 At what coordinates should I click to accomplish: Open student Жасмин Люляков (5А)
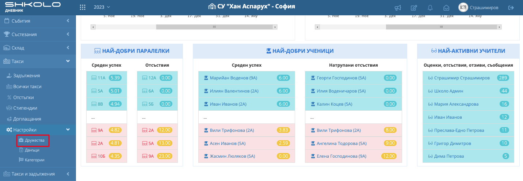pyautogui.click(x=232, y=156)
